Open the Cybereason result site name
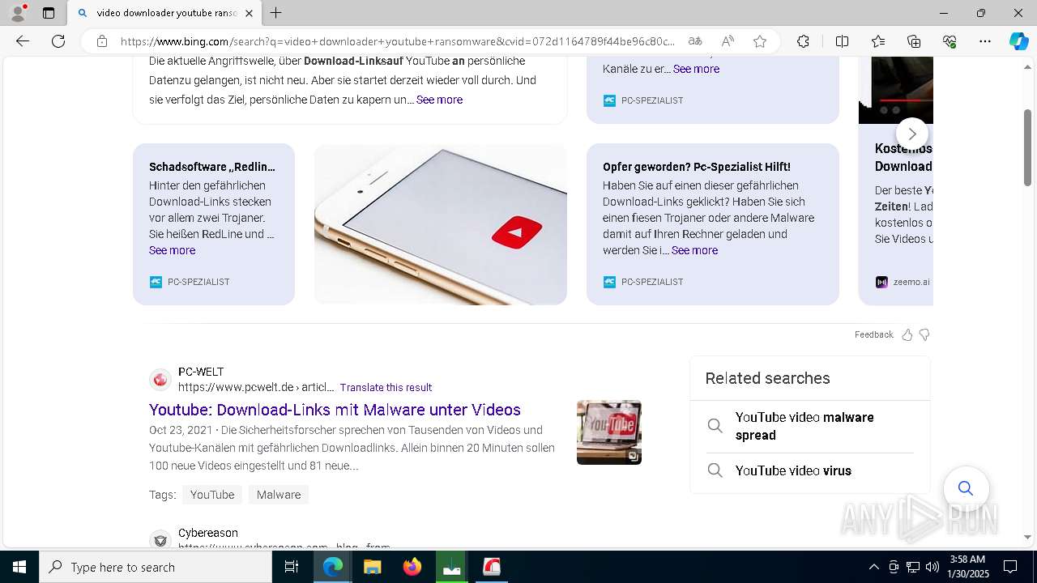The width and height of the screenshot is (1037, 583). (x=208, y=533)
